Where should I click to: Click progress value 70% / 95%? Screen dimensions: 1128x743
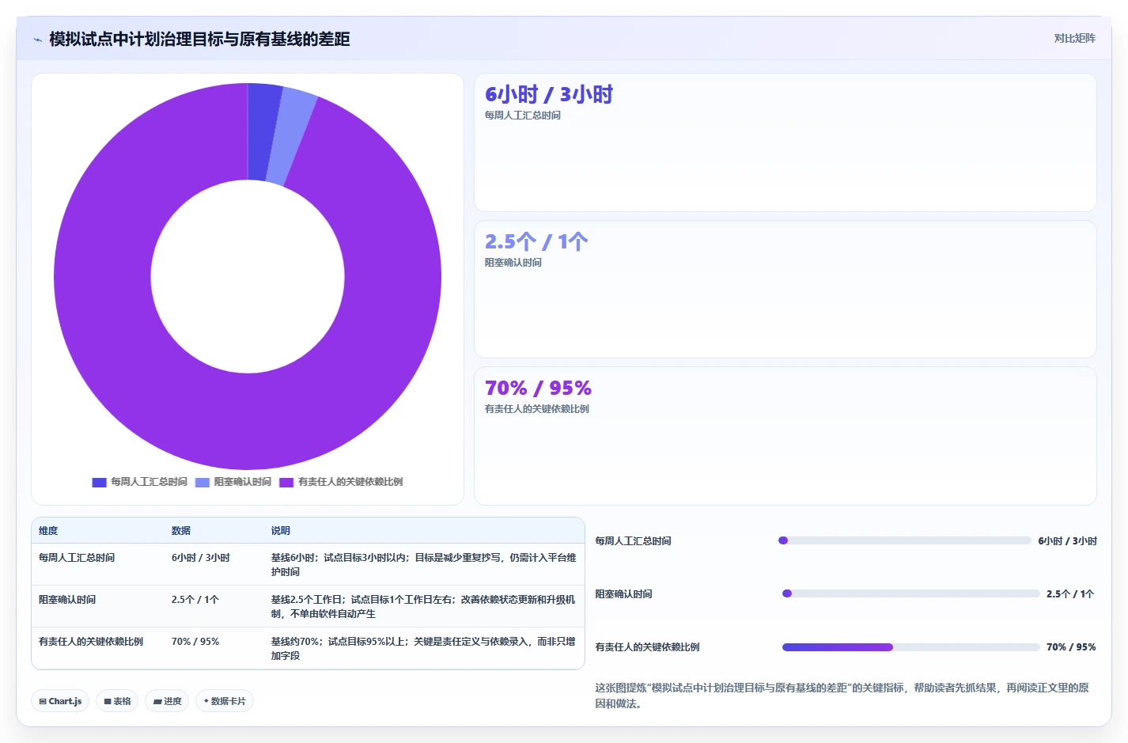1071,647
